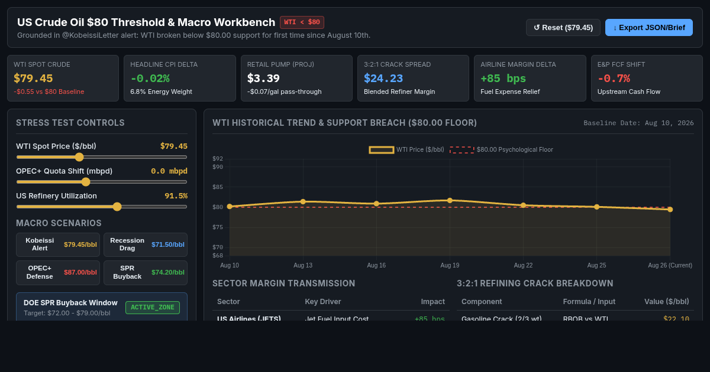Click -$0.07/gal pass-through text

(285, 92)
